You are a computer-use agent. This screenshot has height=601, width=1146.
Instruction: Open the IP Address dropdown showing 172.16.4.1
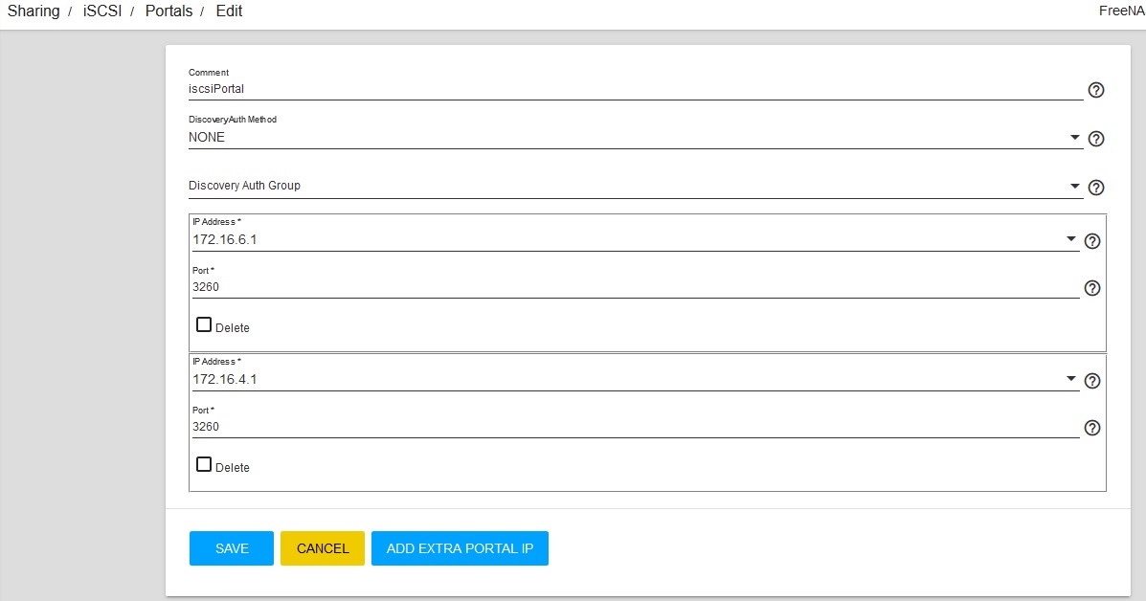click(x=1070, y=378)
